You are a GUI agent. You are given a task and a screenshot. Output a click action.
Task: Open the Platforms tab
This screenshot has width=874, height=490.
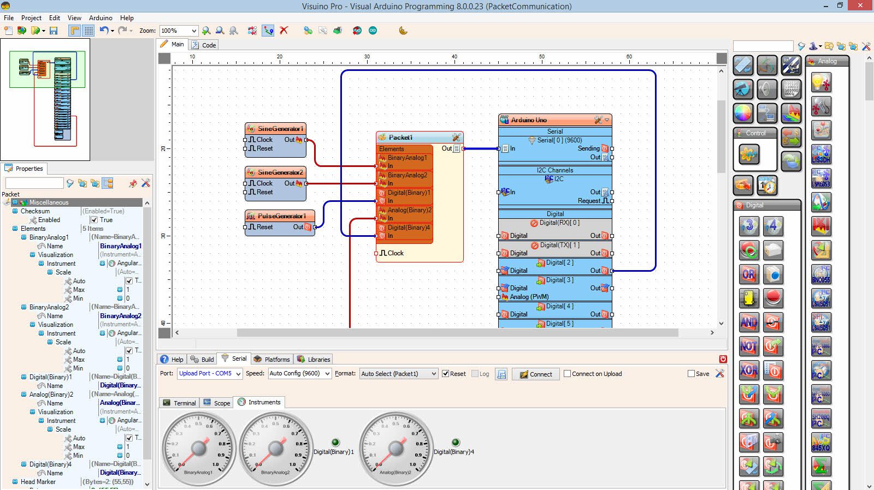click(271, 359)
